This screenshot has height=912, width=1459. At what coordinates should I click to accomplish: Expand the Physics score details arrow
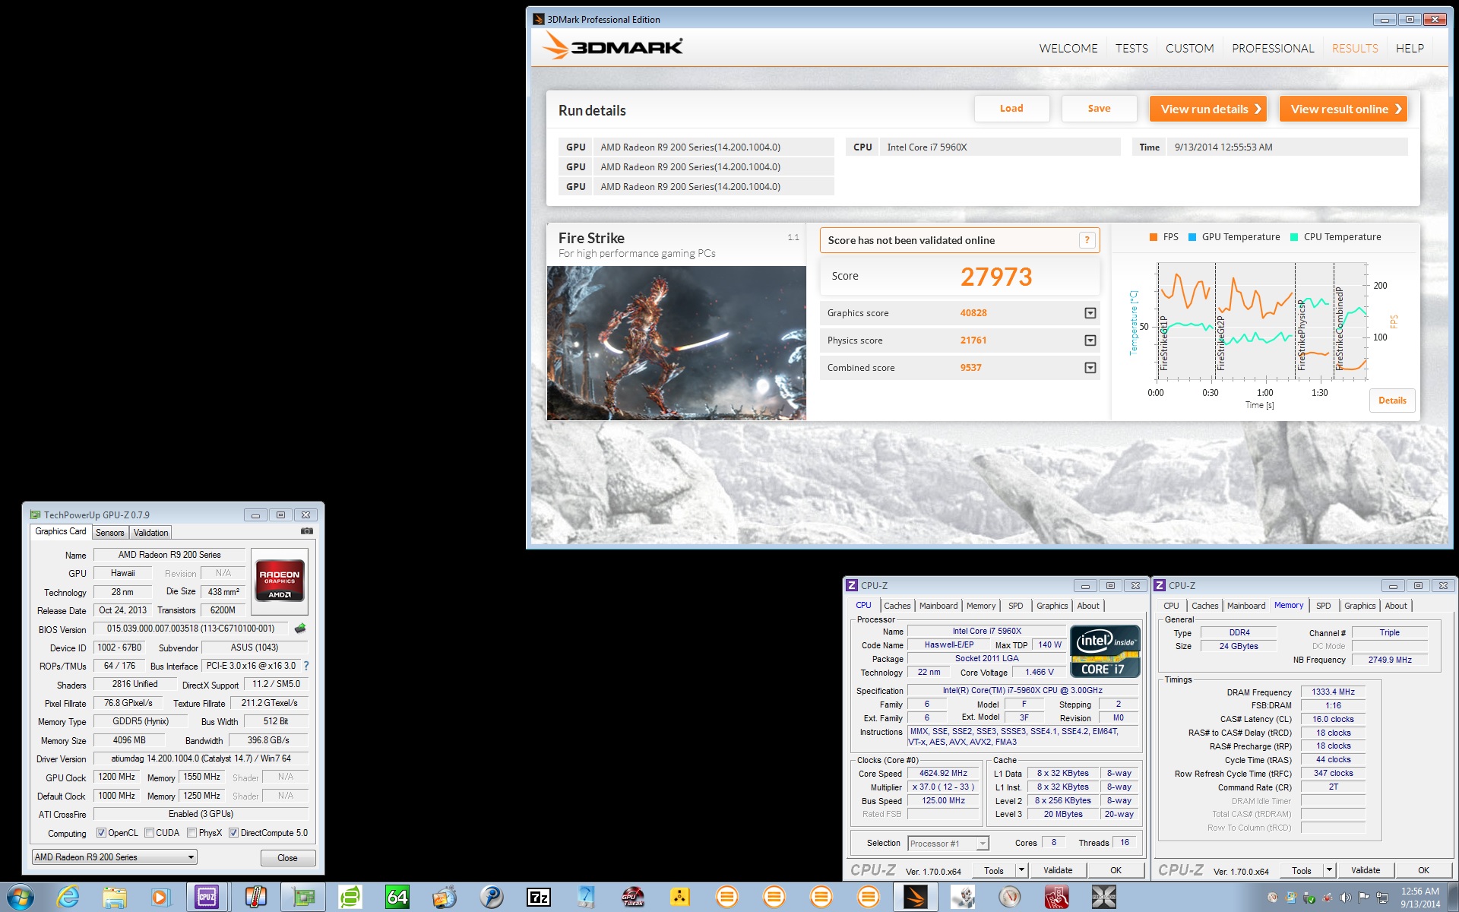(x=1090, y=340)
